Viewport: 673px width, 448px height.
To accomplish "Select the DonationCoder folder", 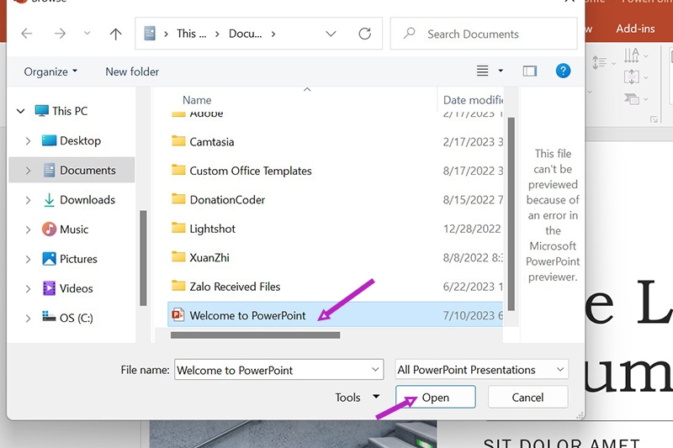I will pos(335,200).
